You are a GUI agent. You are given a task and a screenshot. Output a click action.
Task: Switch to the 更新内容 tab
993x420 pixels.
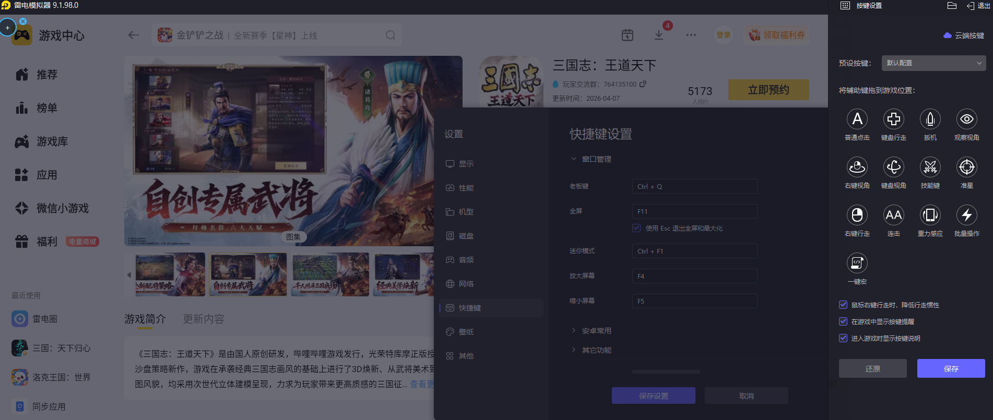[x=204, y=319]
